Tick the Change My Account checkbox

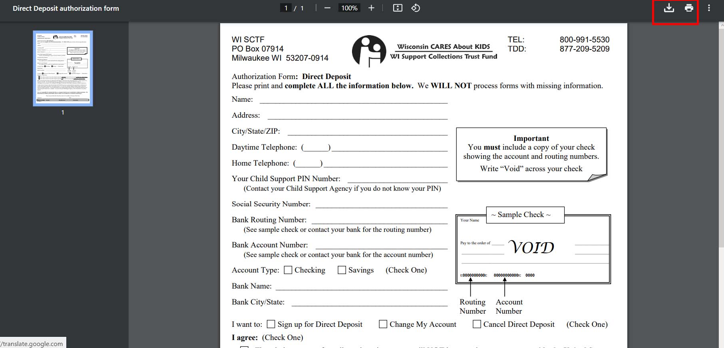tap(383, 324)
